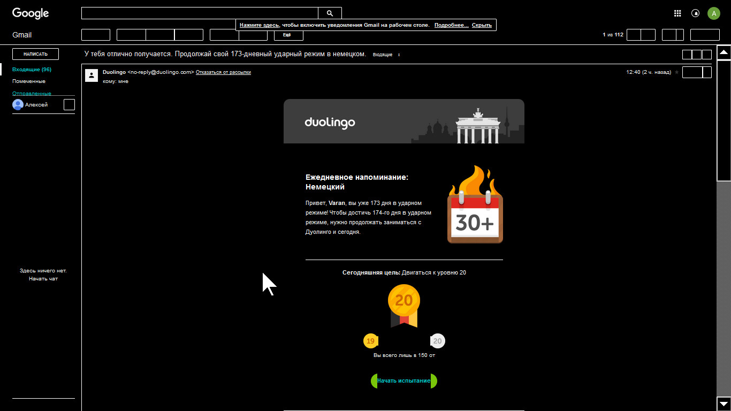Click the Здесь ничего нет. text

pyautogui.click(x=43, y=271)
